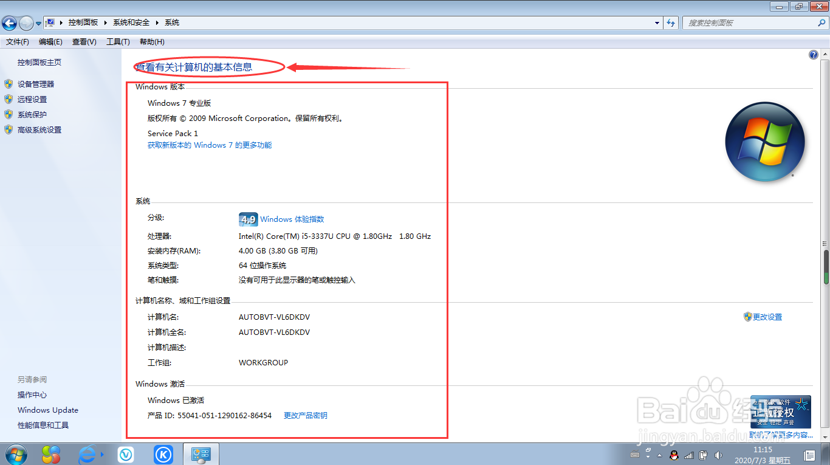Click the teal V app taskbar icon
This screenshot has width=830, height=465.
point(126,455)
